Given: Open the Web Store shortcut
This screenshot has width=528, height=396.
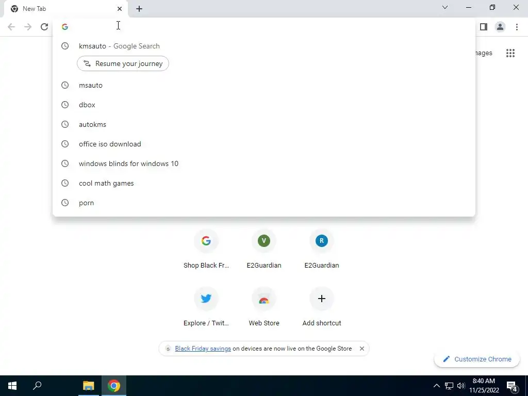Looking at the screenshot, I should pyautogui.click(x=264, y=307).
